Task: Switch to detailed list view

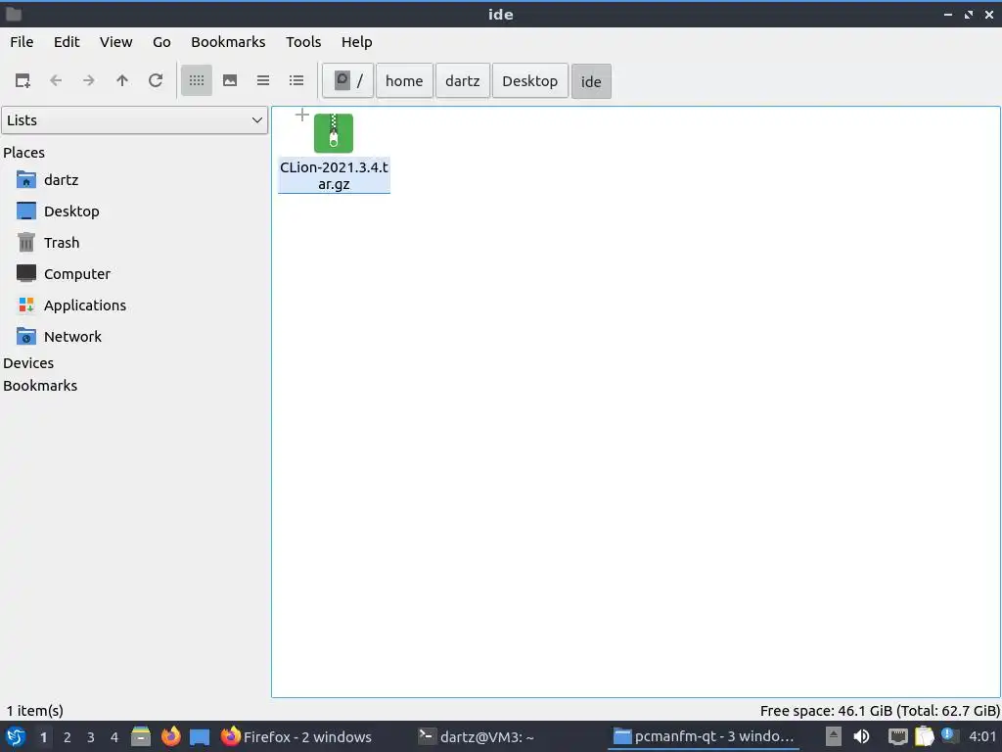Action: [296, 80]
